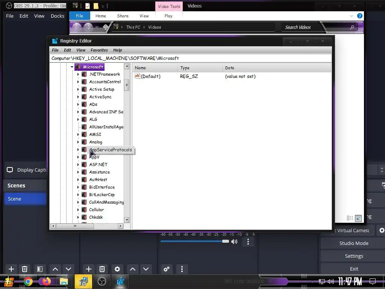Click the tree scroll-down arrow
The height and width of the screenshot is (289, 385).
[x=127, y=220]
